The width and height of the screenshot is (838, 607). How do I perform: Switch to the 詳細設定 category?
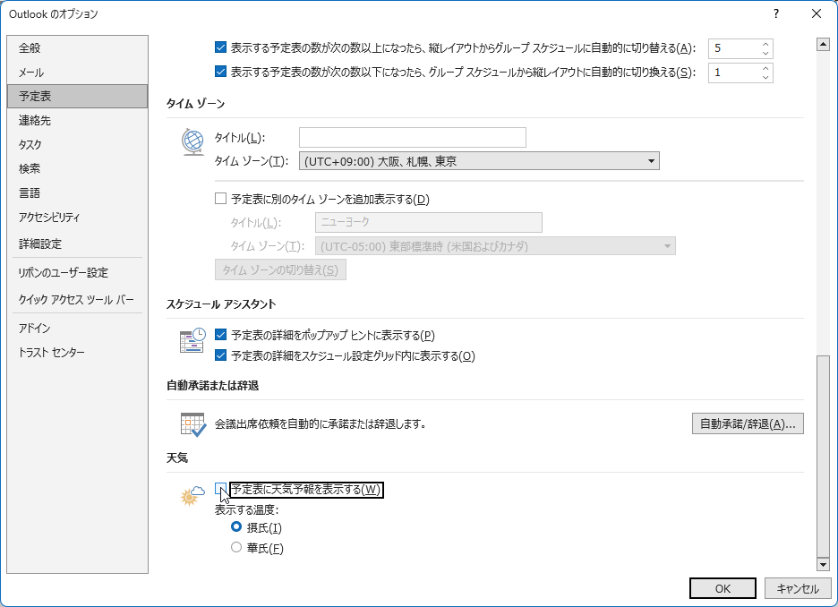(40, 244)
